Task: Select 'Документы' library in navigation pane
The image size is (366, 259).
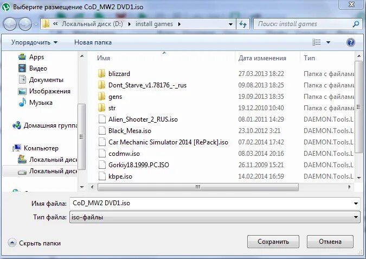Action: (x=46, y=80)
